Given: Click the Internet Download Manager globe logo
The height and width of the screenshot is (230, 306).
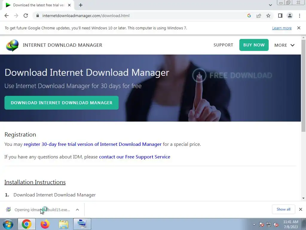Looking at the screenshot, I should point(12,45).
